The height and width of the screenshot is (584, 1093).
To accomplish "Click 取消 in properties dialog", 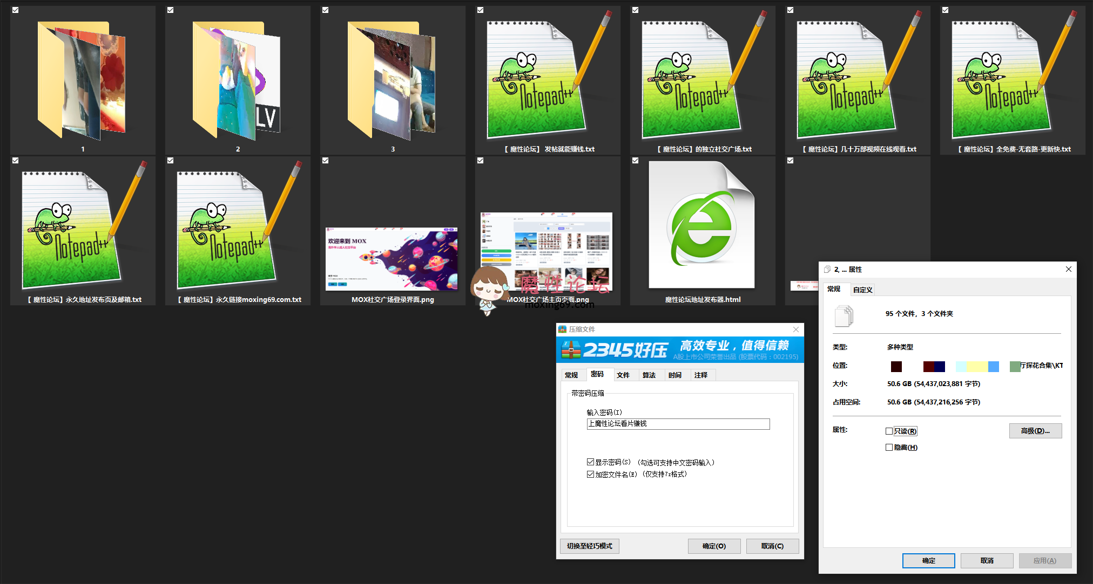I will [987, 561].
